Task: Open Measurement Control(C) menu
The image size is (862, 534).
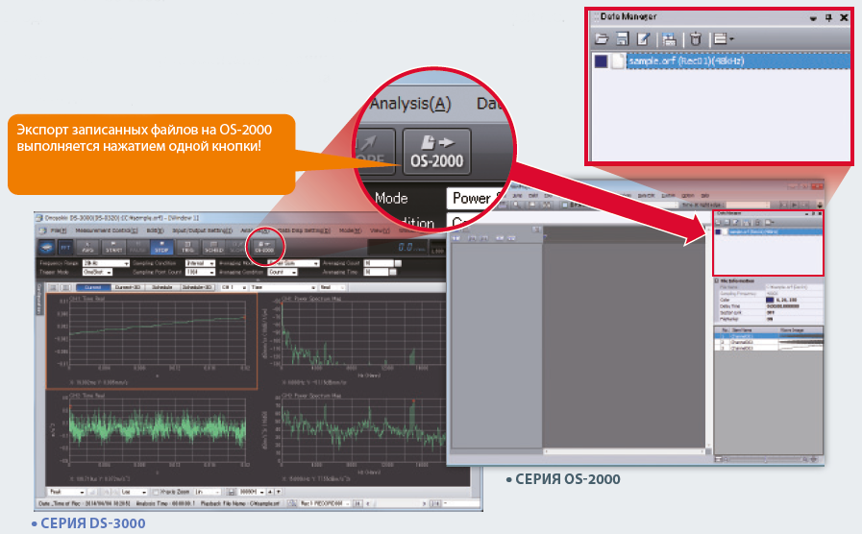Action: click(x=107, y=231)
